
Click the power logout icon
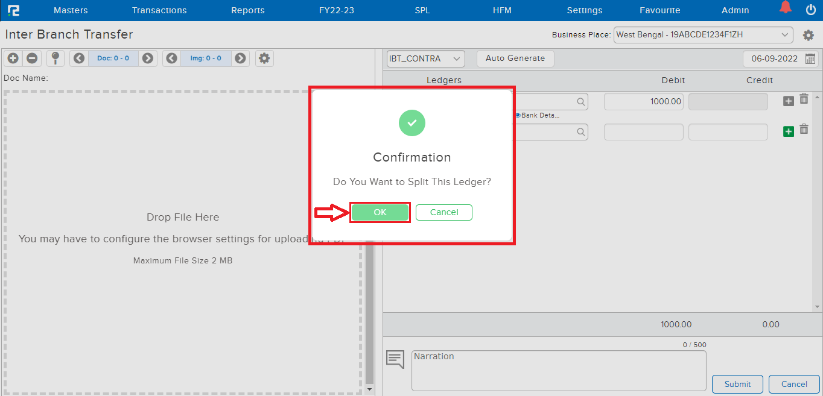pyautogui.click(x=810, y=10)
